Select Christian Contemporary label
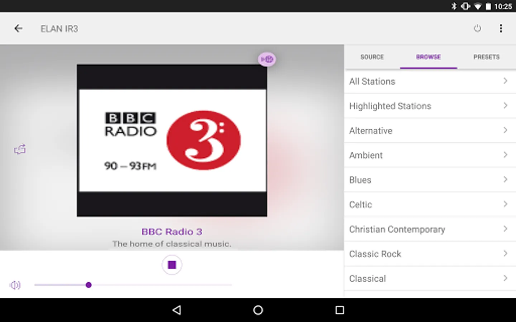 [x=397, y=229]
